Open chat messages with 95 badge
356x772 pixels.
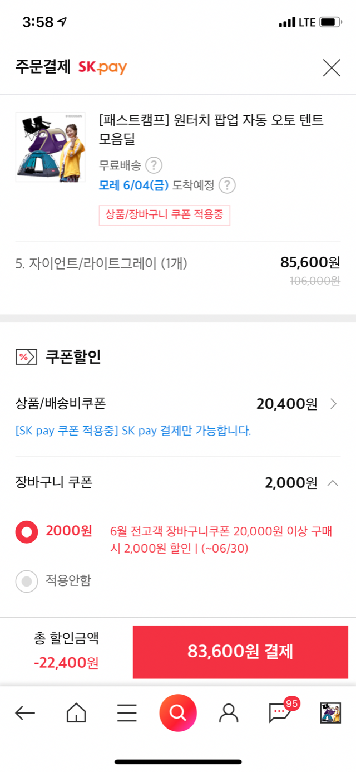point(280,712)
